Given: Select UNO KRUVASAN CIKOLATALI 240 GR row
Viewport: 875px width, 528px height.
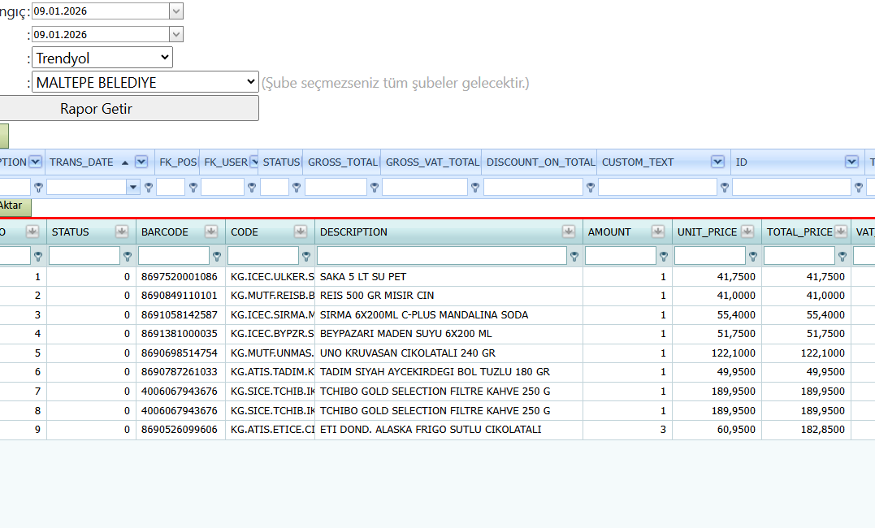Looking at the screenshot, I should pyautogui.click(x=437, y=353).
